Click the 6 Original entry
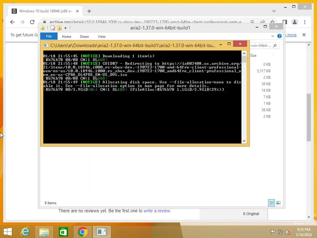The width and height of the screenshot is (317, 238). tap(251, 214)
